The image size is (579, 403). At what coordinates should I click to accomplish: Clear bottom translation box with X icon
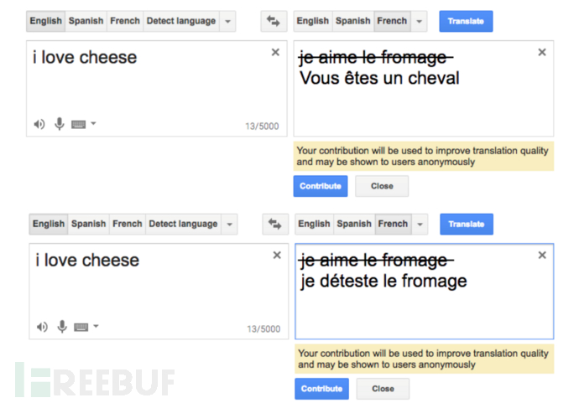(542, 256)
